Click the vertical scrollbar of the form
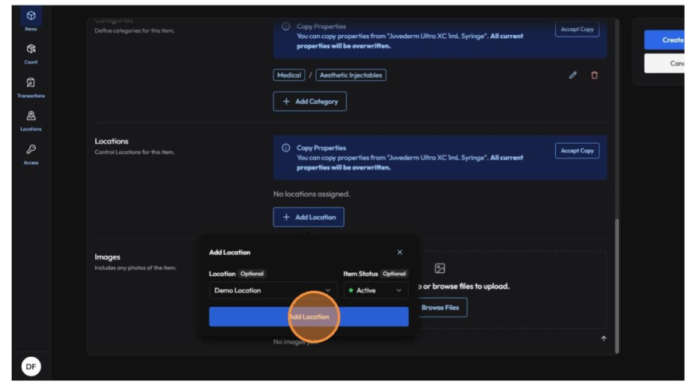 tap(617, 285)
